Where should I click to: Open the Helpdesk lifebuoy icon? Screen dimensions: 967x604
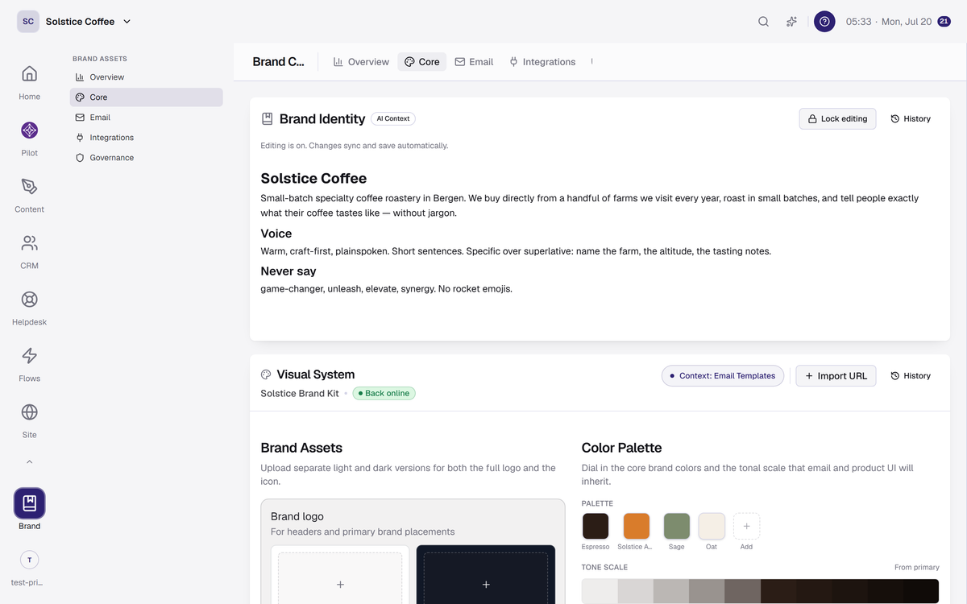tap(29, 299)
